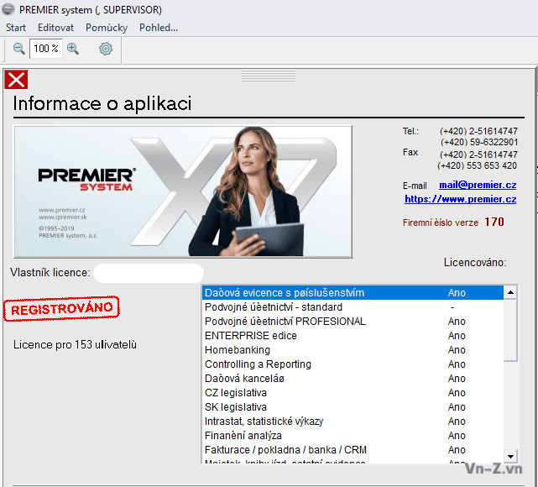Close the panel with the red X icon
This screenshot has height=487, width=538.
[16, 80]
